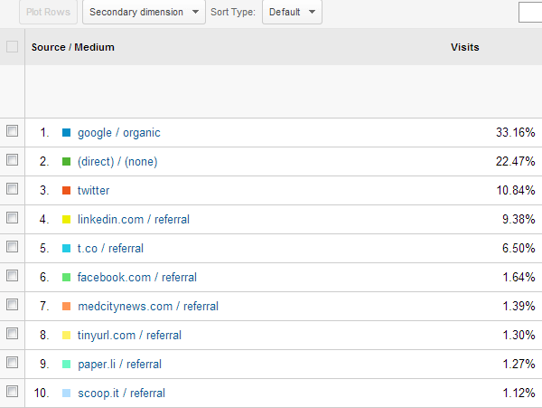Check the (direct) / (none) row checkbox
Image resolution: width=542 pixels, height=408 pixels.
point(12,160)
